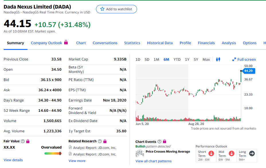Click the 44.29 price marker on chart
The height and width of the screenshot is (168, 266).
(249, 71)
